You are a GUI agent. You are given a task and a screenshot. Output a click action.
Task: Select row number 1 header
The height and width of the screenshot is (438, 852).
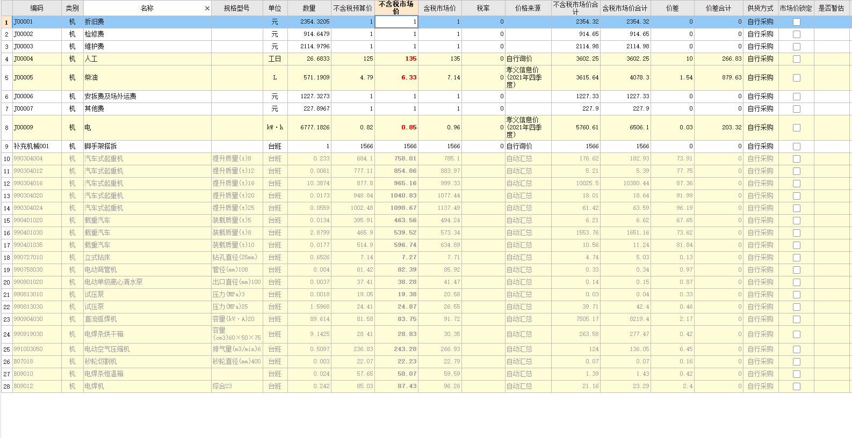click(x=6, y=22)
